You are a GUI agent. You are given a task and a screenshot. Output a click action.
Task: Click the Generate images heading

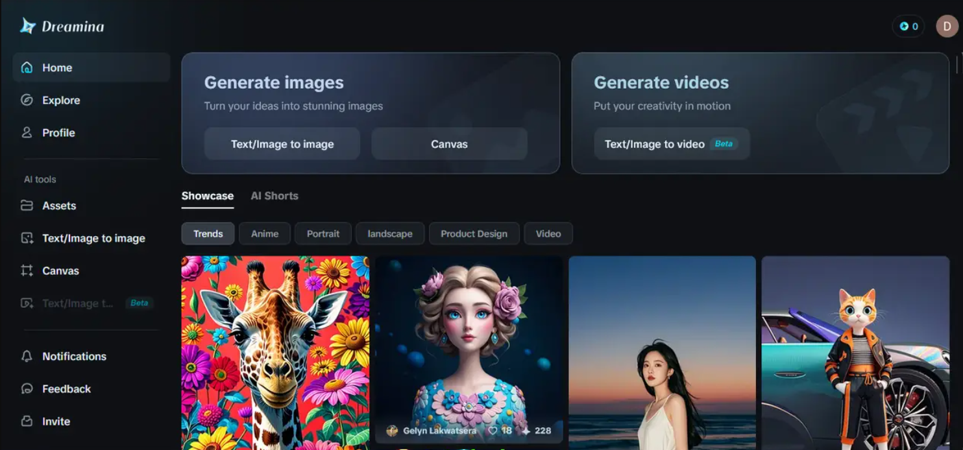(x=274, y=82)
